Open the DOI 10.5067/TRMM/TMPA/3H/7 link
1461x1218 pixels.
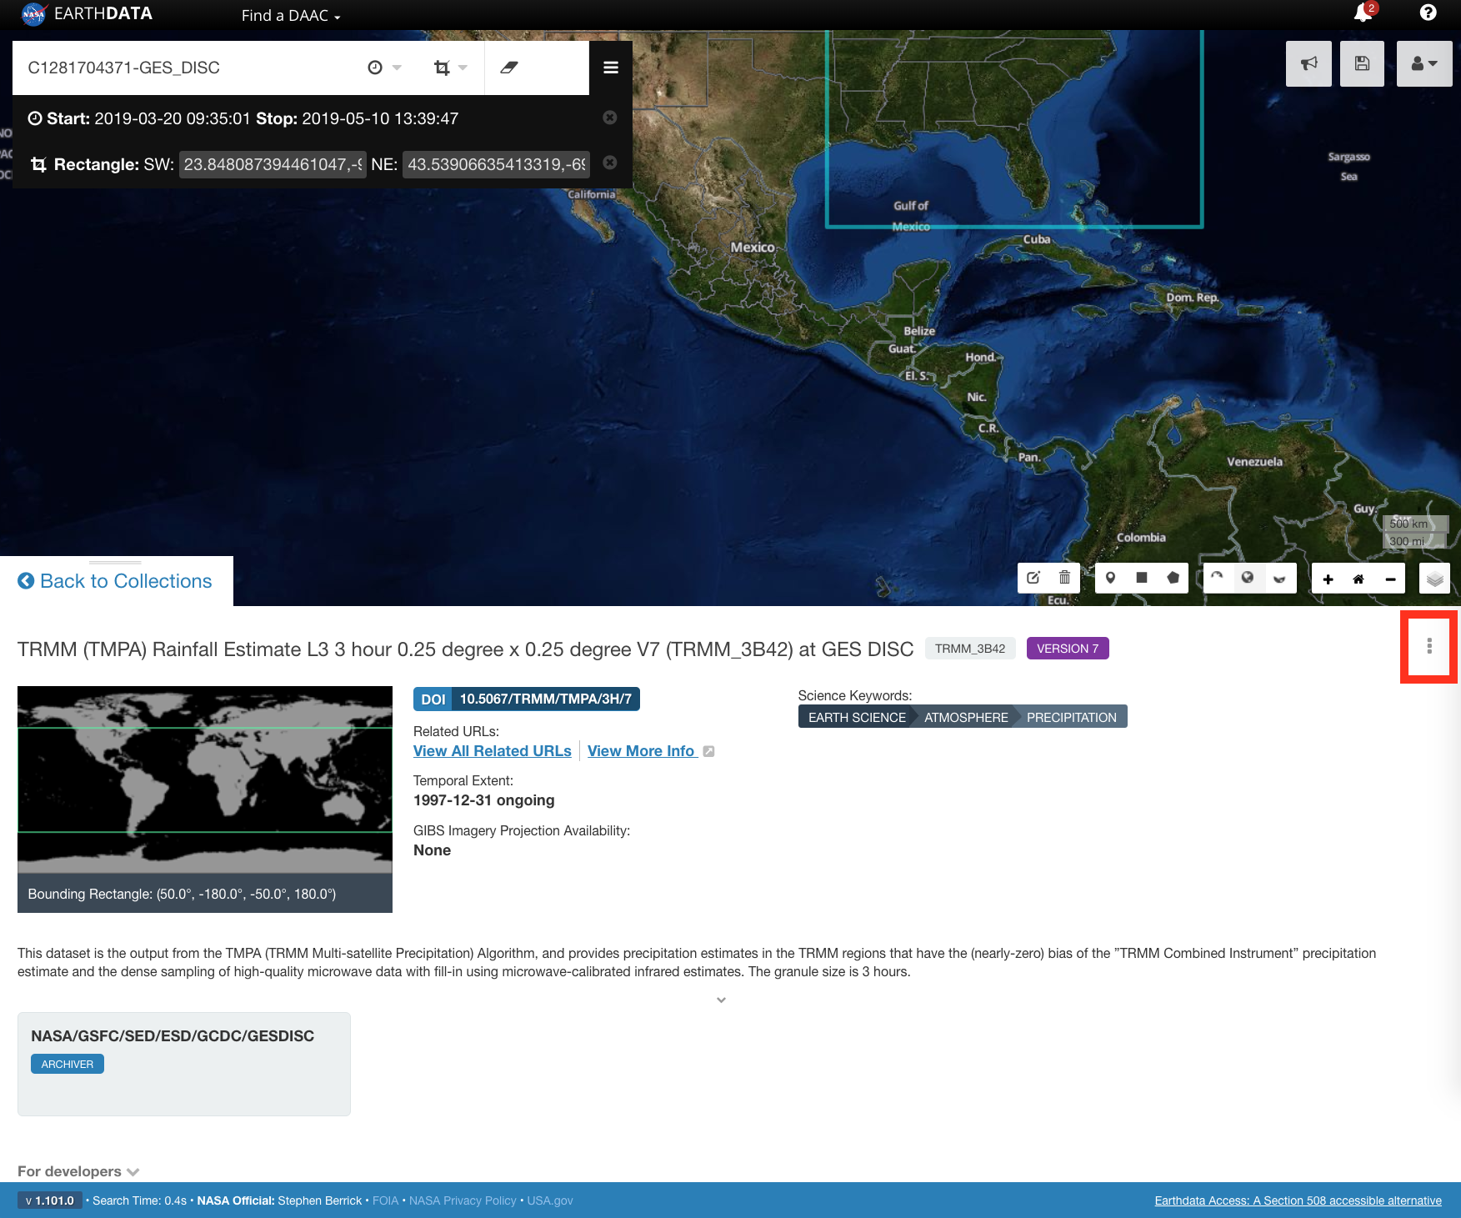click(x=527, y=699)
